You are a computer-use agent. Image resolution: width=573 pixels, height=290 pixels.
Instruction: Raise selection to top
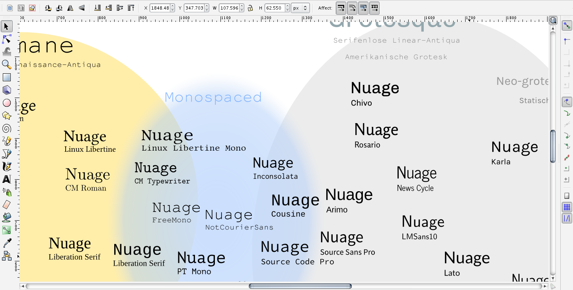pos(131,8)
